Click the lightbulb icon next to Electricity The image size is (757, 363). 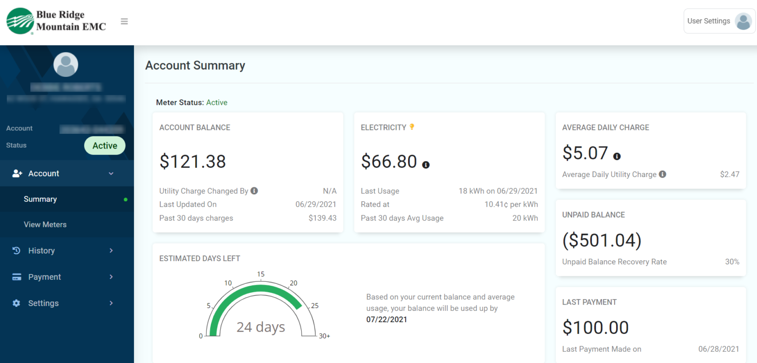point(412,126)
